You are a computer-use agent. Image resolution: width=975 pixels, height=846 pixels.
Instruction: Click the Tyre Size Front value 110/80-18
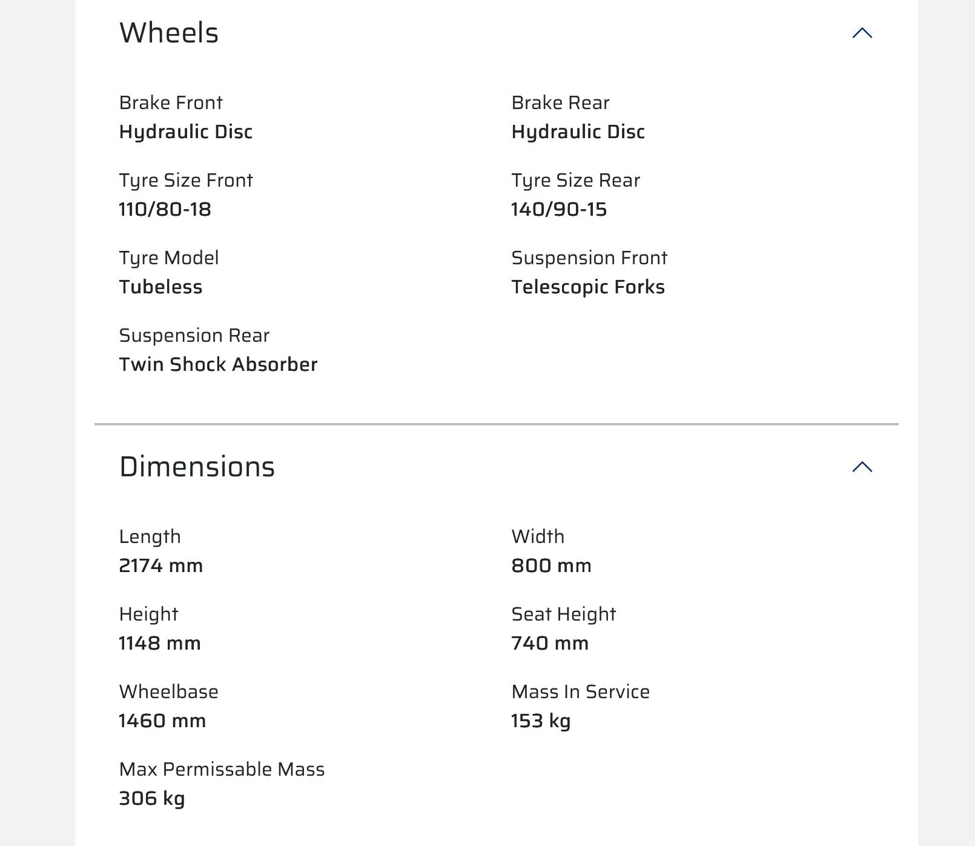pyautogui.click(x=165, y=209)
